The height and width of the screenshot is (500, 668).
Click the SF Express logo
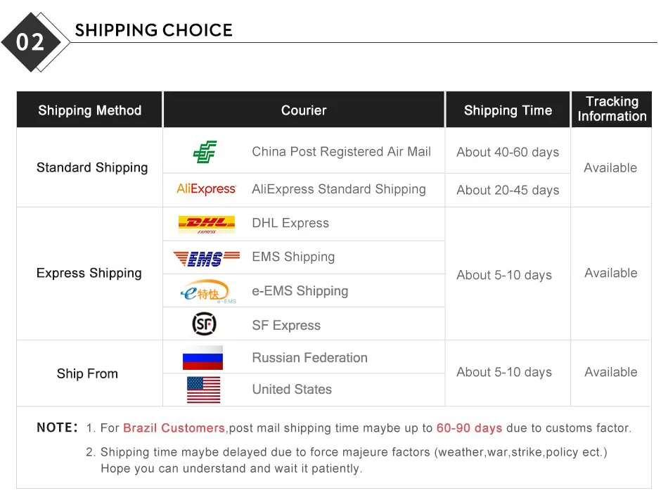pyautogui.click(x=205, y=324)
